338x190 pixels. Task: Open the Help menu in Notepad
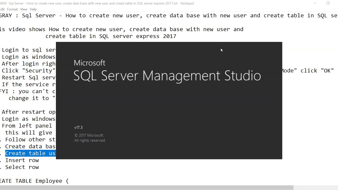pyautogui.click(x=33, y=9)
